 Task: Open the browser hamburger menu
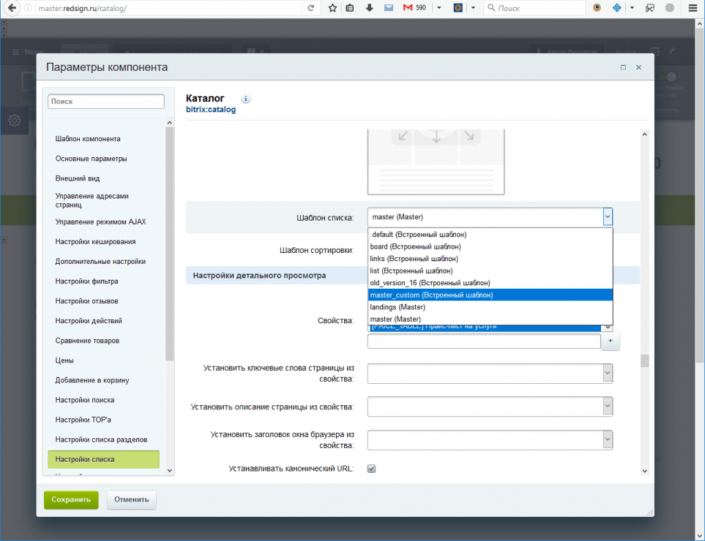pyautogui.click(x=693, y=8)
